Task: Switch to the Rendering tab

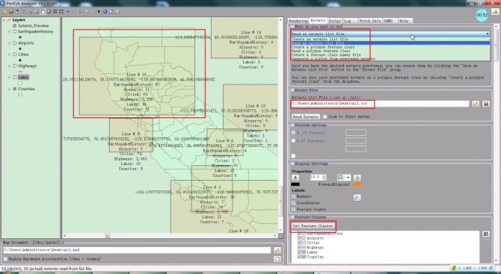Action: click(x=298, y=21)
